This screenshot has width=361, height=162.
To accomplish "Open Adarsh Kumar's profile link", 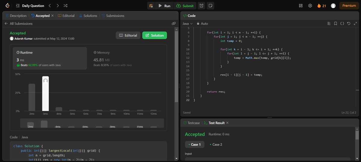I will [24, 39].
